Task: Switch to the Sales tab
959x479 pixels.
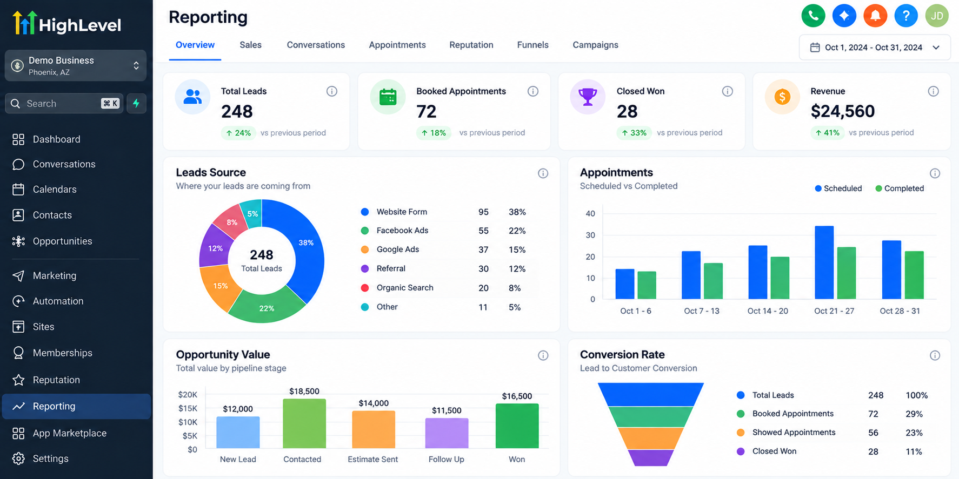Action: (x=250, y=45)
